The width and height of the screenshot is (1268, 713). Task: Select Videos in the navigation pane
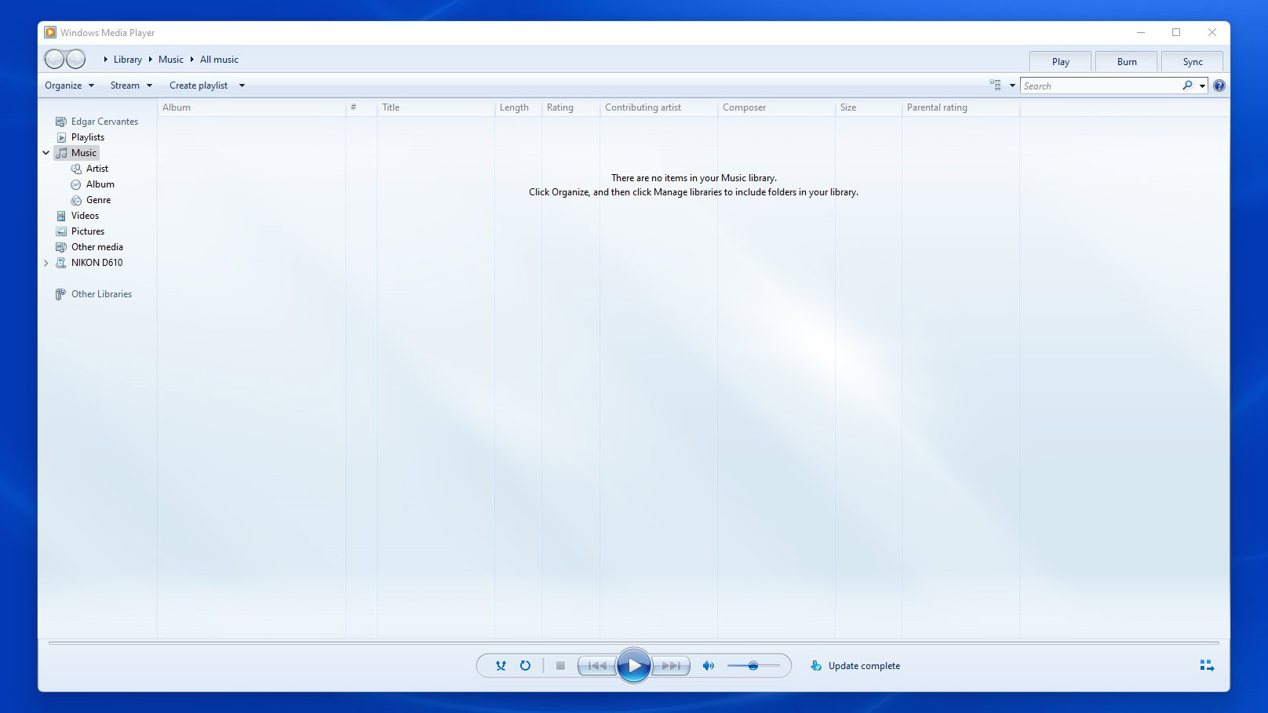point(85,216)
